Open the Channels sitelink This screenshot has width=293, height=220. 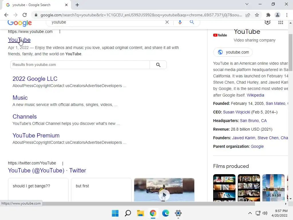(x=25, y=117)
